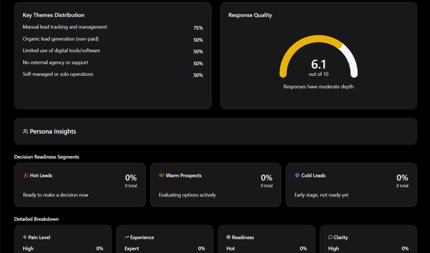Screen dimensions: 430x253
Task: Click the Decision Readiness Segments heading
Action: (46, 157)
